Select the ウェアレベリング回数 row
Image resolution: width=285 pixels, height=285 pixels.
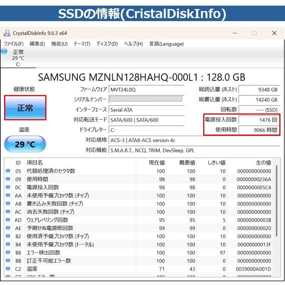click(x=138, y=220)
